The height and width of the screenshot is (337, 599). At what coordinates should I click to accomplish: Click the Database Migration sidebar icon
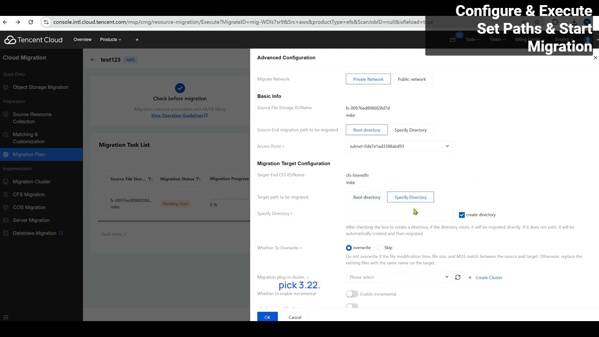point(6,233)
